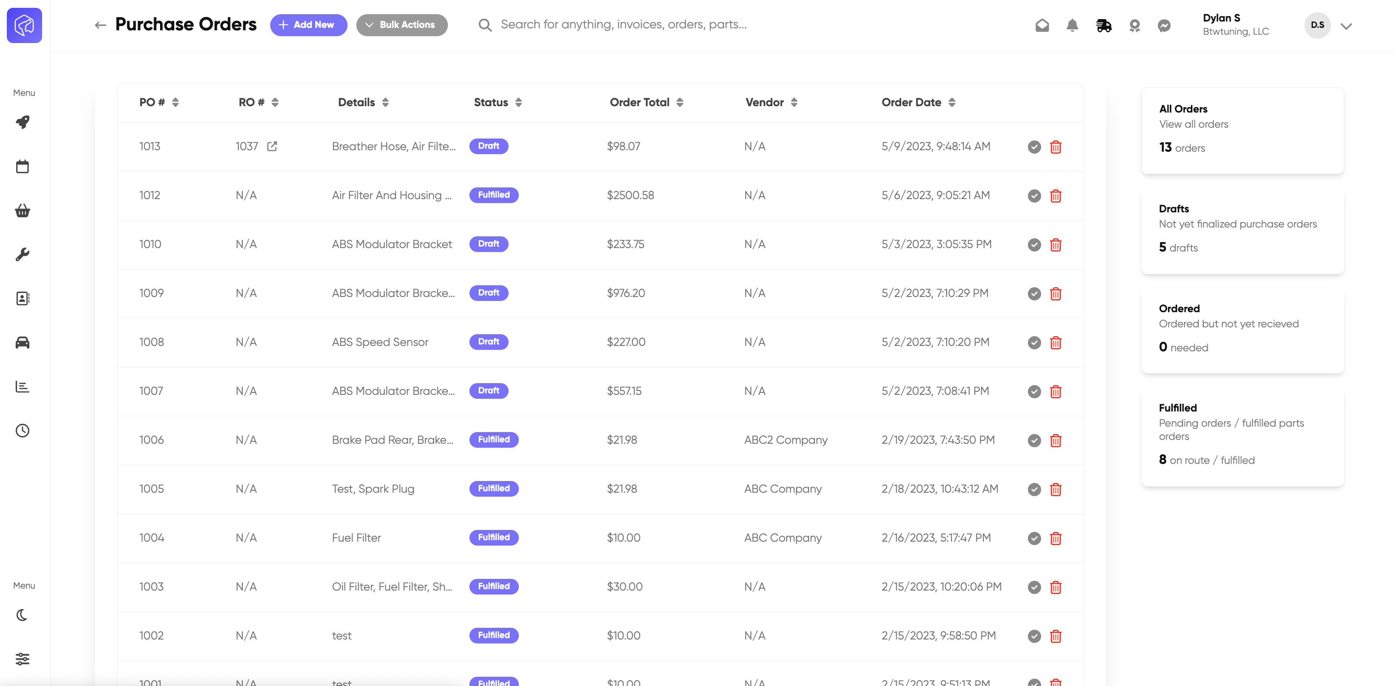This screenshot has height=686, width=1396.
Task: Click the app logo icon
Action: [x=24, y=25]
